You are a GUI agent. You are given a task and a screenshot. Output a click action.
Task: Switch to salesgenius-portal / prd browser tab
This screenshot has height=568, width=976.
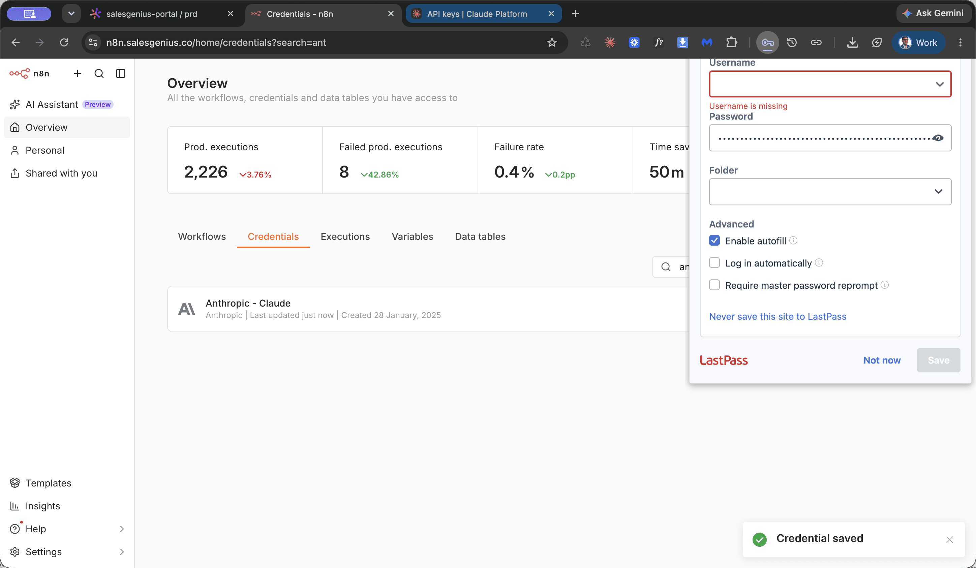coord(152,14)
